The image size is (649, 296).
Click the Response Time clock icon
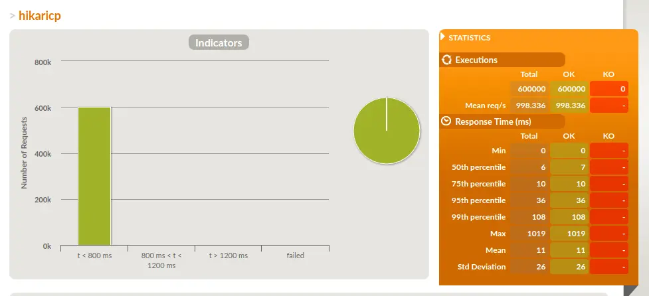point(446,121)
